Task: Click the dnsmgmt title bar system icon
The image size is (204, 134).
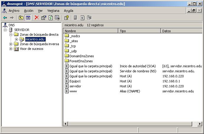Action: pyautogui.click(x=4, y=4)
